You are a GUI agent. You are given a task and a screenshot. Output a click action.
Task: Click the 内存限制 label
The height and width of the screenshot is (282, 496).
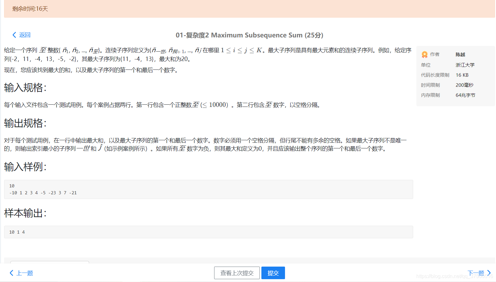(x=430, y=95)
